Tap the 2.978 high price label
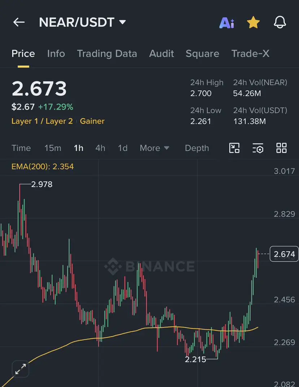 [x=42, y=184]
